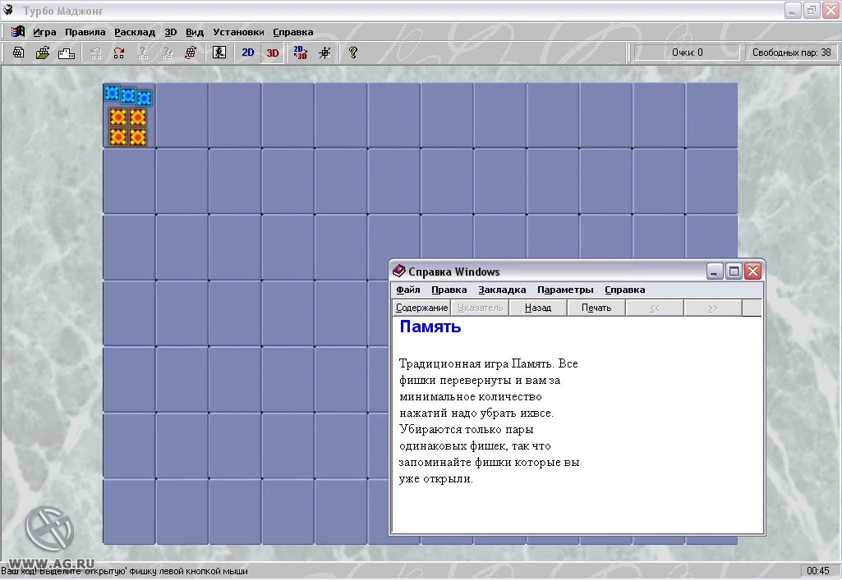
Task: Open Правка menu in help window
Action: (x=449, y=290)
